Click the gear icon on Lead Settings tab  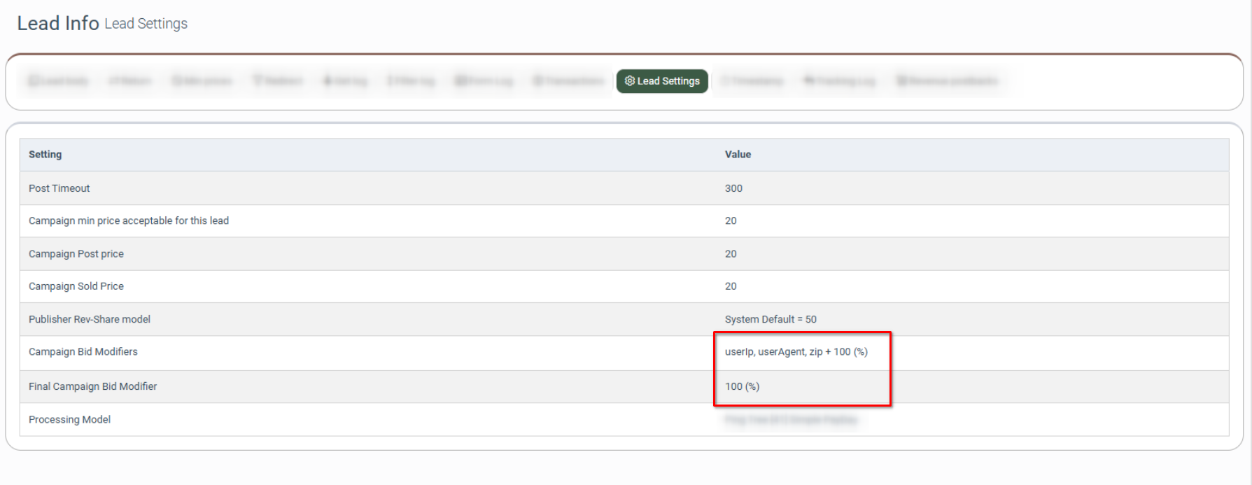click(629, 81)
